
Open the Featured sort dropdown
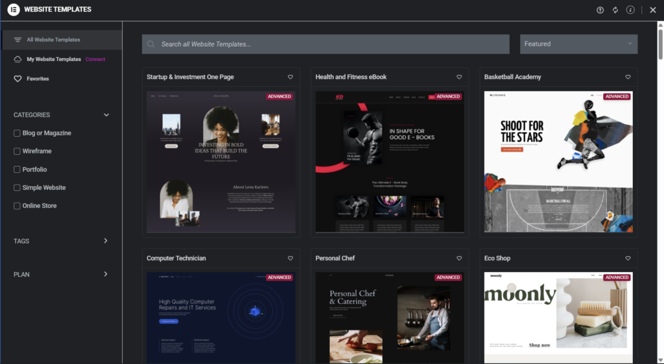point(578,44)
